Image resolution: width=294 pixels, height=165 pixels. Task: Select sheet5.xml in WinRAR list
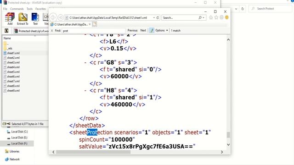(x=13, y=72)
